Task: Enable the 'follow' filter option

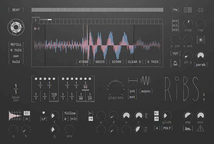Action: 70,113
